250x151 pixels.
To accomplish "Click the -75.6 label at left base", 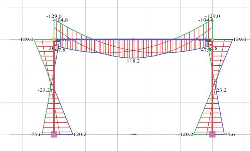I will pyautogui.click(x=36, y=135).
